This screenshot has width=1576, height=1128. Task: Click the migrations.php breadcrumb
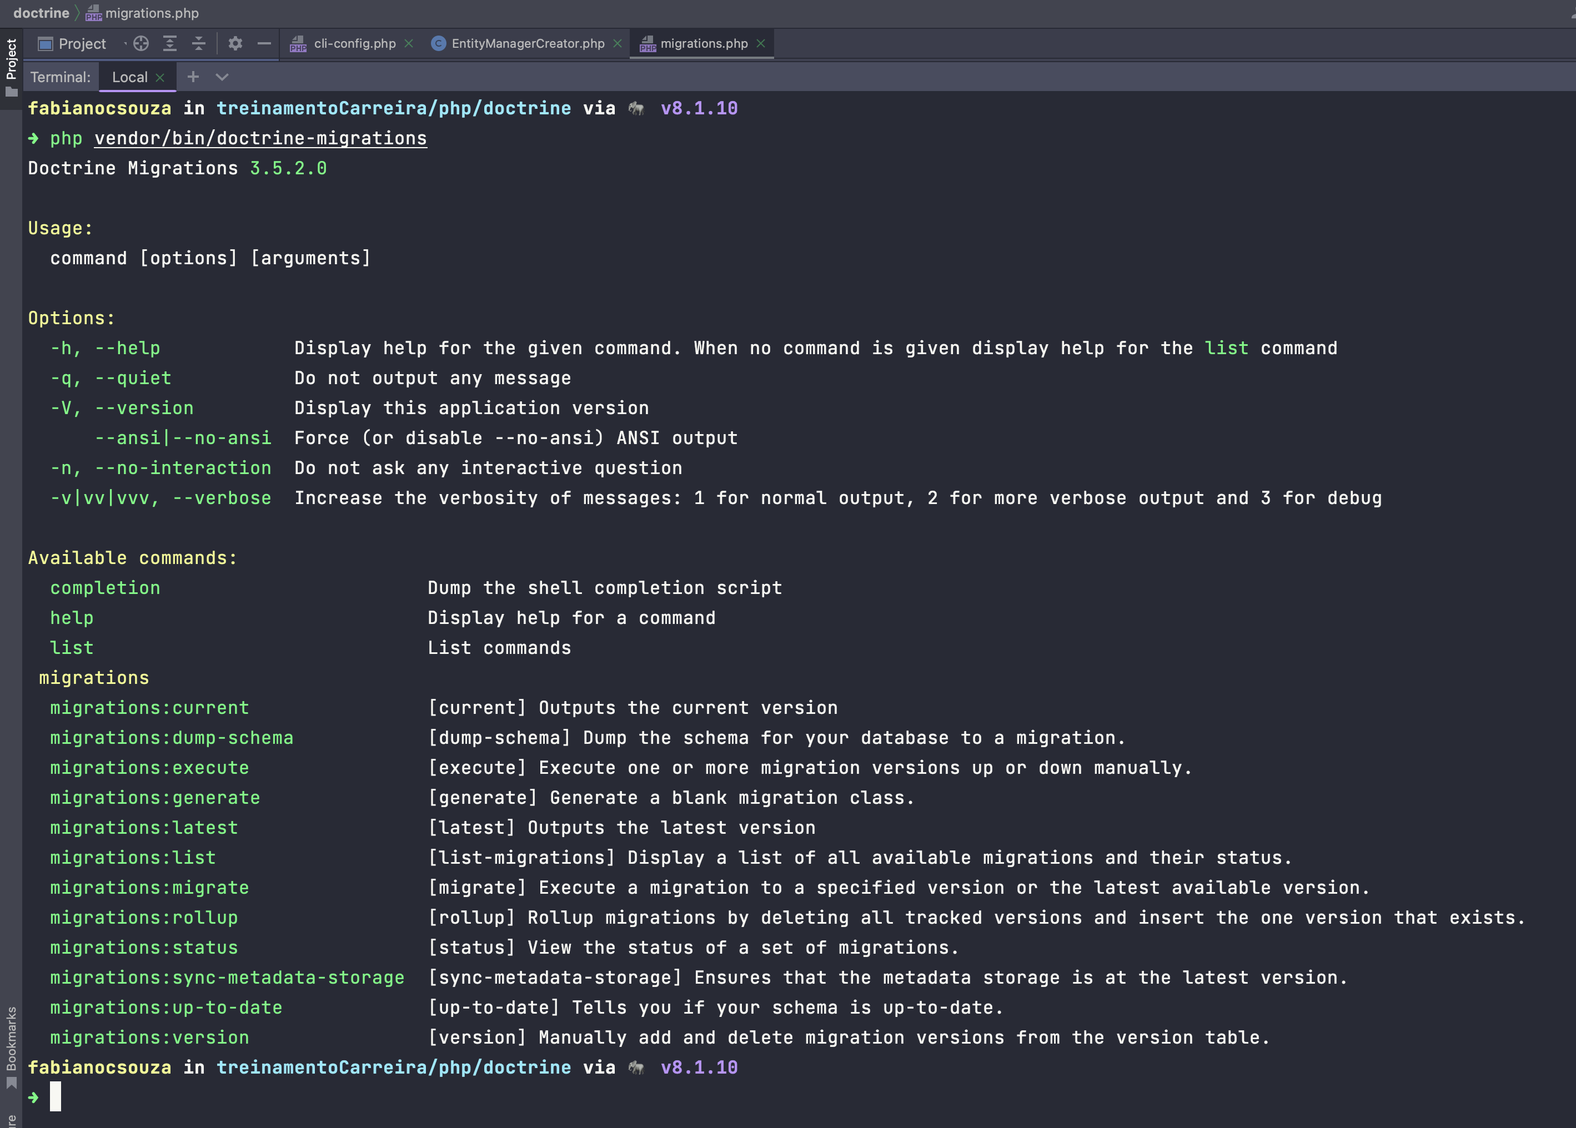pyautogui.click(x=142, y=13)
